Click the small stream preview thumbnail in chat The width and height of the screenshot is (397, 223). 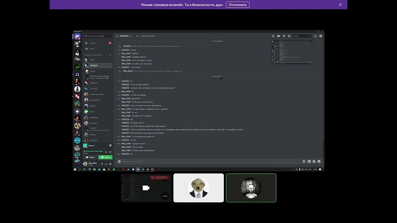pyautogui.click(x=293, y=52)
